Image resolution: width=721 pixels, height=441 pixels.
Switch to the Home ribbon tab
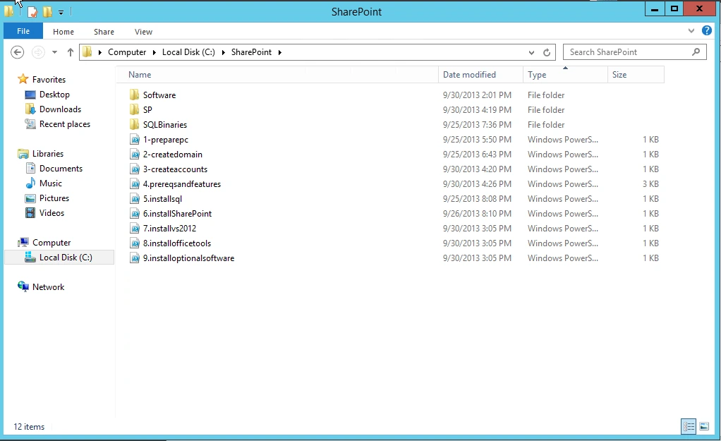coord(63,32)
